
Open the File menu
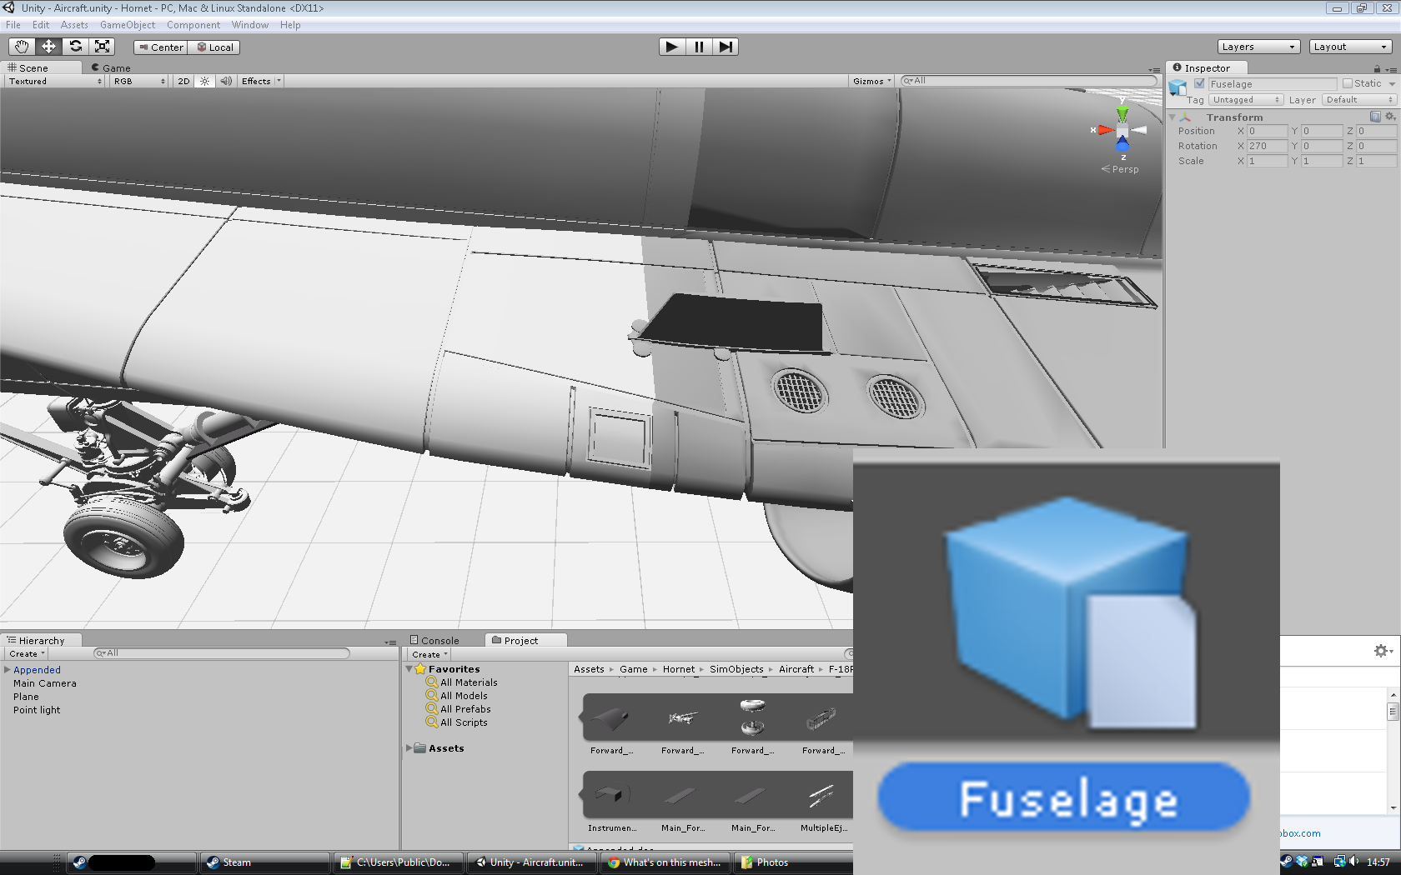(13, 25)
